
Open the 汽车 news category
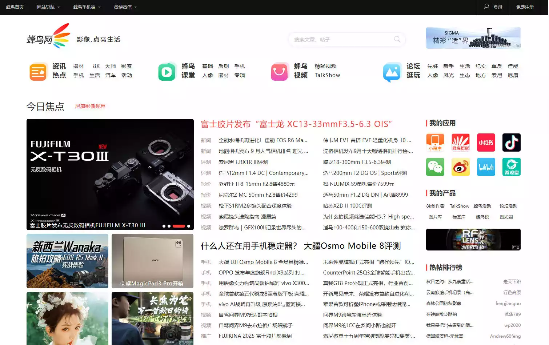click(111, 75)
